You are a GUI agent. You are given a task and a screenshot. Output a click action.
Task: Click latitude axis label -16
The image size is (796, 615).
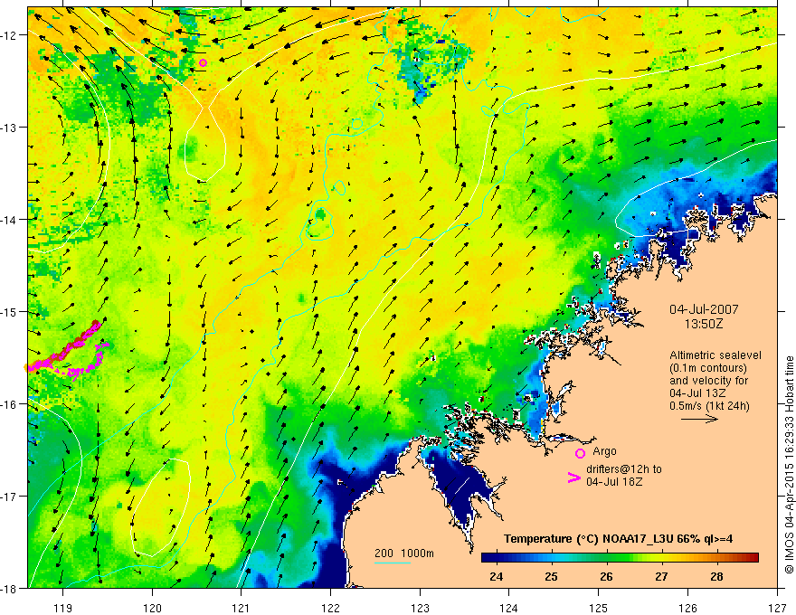click(x=9, y=404)
